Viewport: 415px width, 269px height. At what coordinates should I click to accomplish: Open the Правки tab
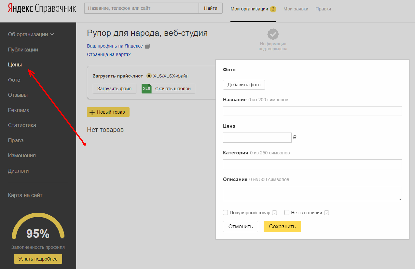coord(323,9)
